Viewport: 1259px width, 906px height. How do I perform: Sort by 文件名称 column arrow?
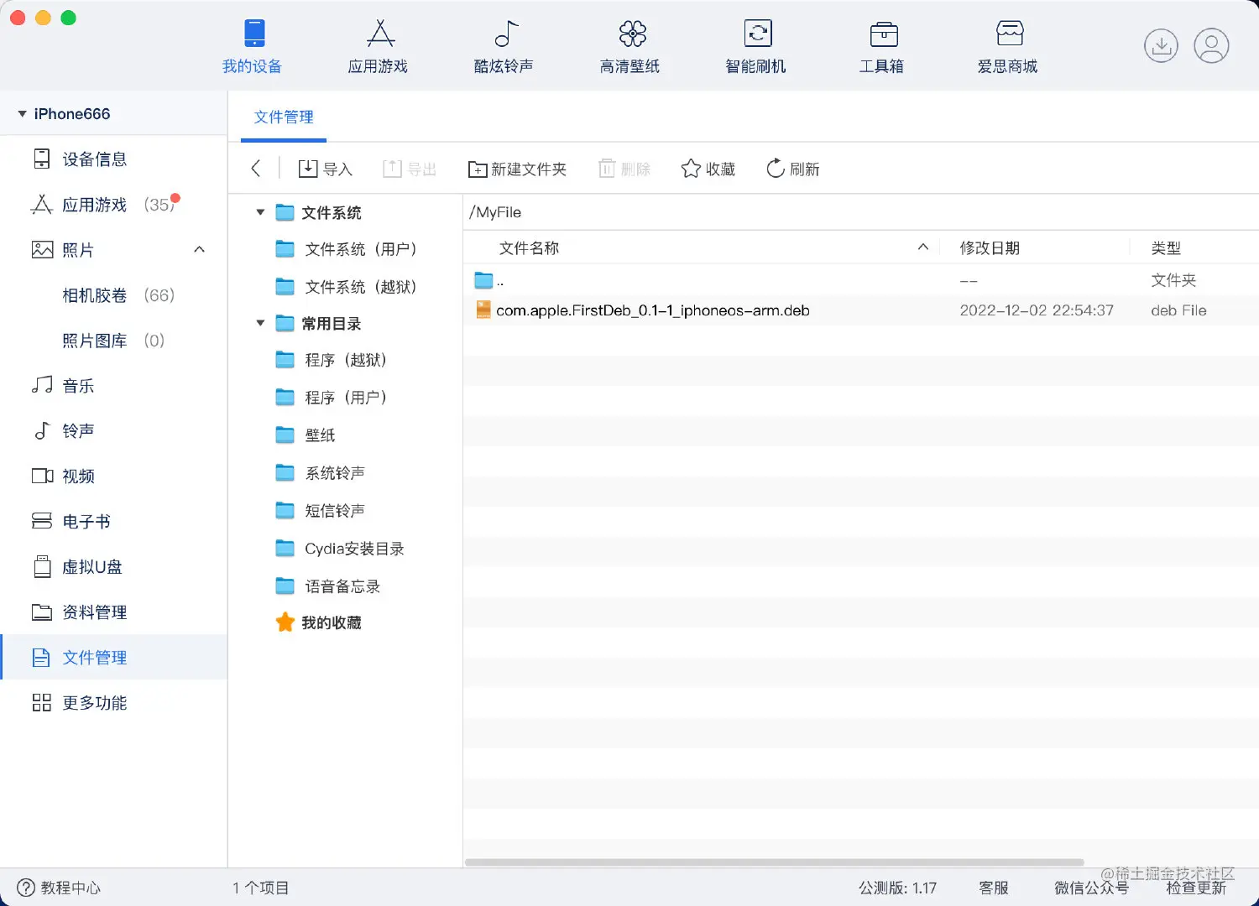click(923, 247)
